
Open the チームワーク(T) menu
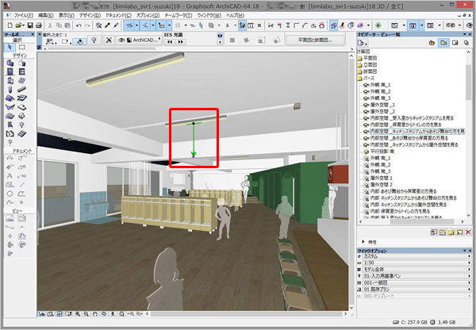coord(178,15)
